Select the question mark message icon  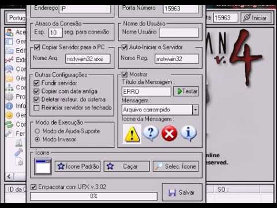[x=151, y=133]
